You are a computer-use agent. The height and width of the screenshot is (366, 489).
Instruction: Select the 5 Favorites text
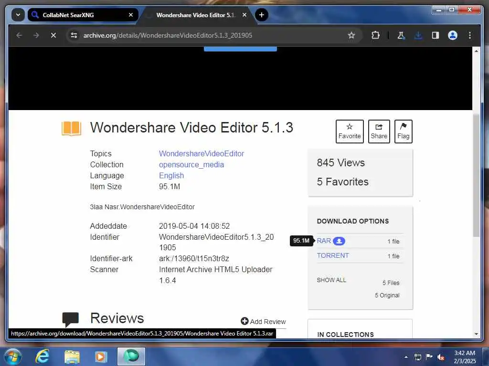pyautogui.click(x=342, y=182)
